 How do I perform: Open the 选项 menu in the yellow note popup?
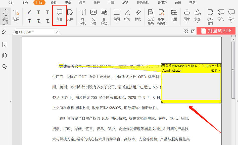[x=214, y=70]
